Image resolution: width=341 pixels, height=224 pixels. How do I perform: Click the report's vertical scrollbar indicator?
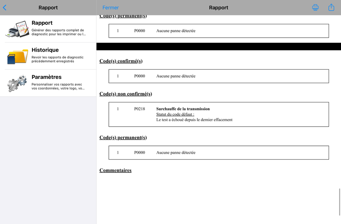[339, 202]
